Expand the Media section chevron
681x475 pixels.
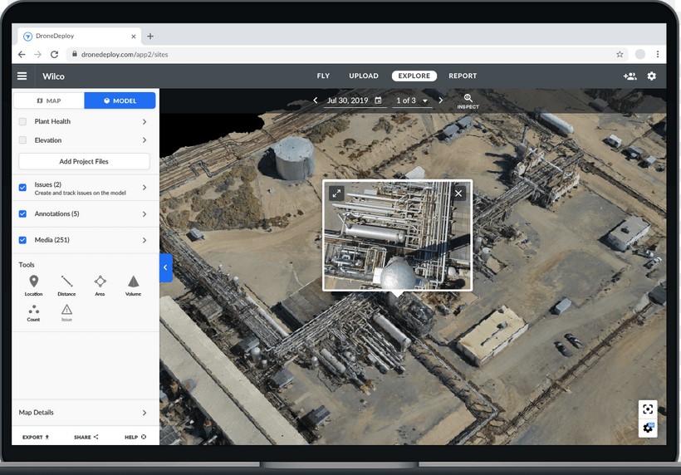pyautogui.click(x=145, y=240)
